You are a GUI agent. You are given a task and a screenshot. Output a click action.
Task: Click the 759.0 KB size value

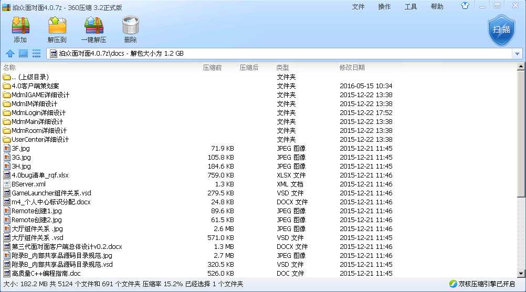220,175
